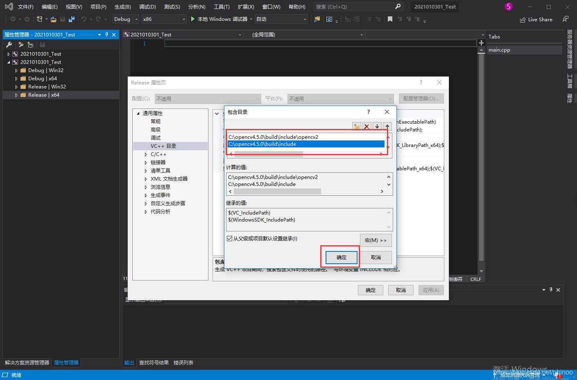
Task: Select 高级 in properties tree
Action: (x=156, y=130)
